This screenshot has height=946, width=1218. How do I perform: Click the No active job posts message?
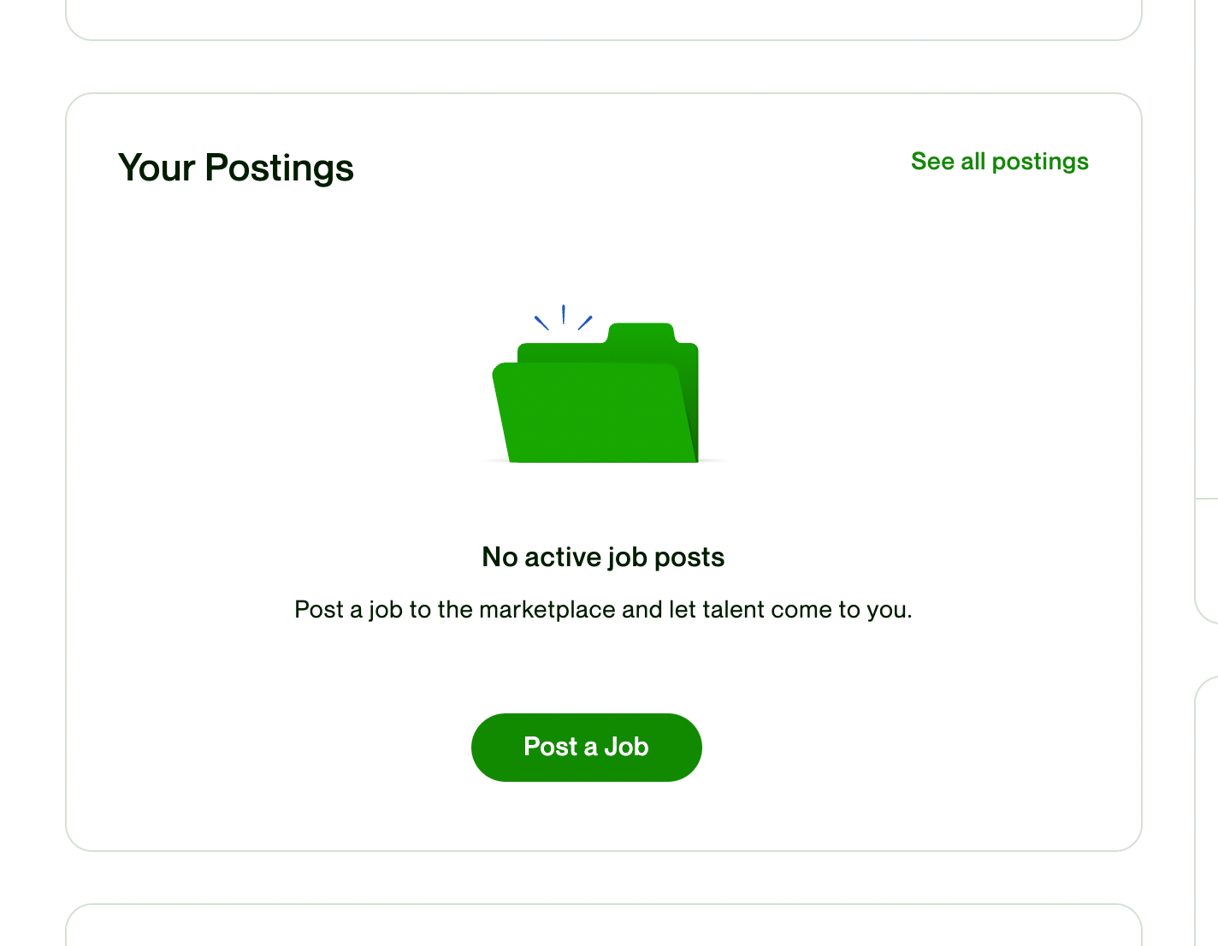coord(603,558)
